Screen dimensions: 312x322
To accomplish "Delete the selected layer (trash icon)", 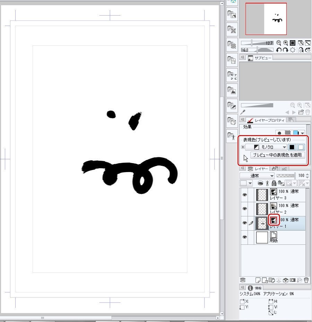I will coord(306,280).
